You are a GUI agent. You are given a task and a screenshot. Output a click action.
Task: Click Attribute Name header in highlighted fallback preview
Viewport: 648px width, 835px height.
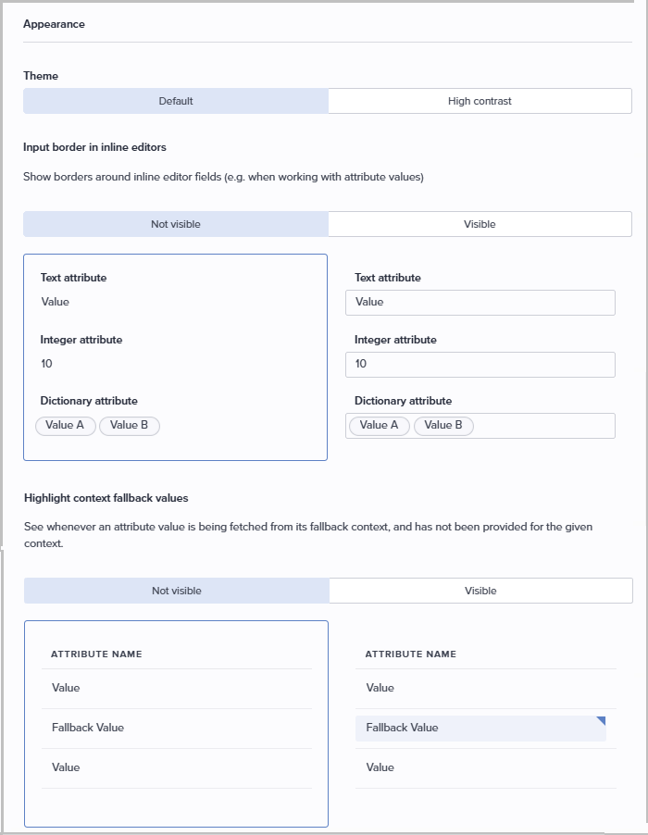(x=411, y=654)
